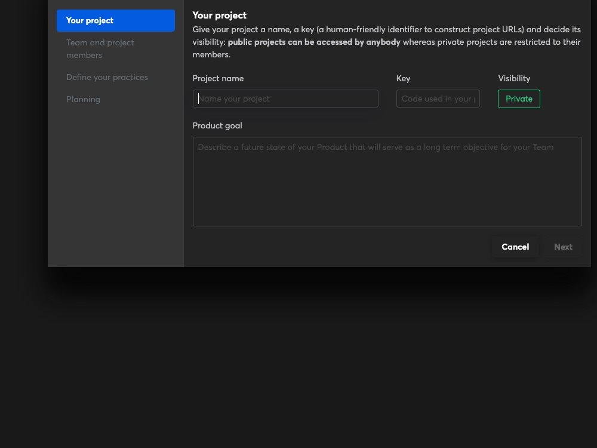Switch to the "Define your practices" step

[107, 77]
